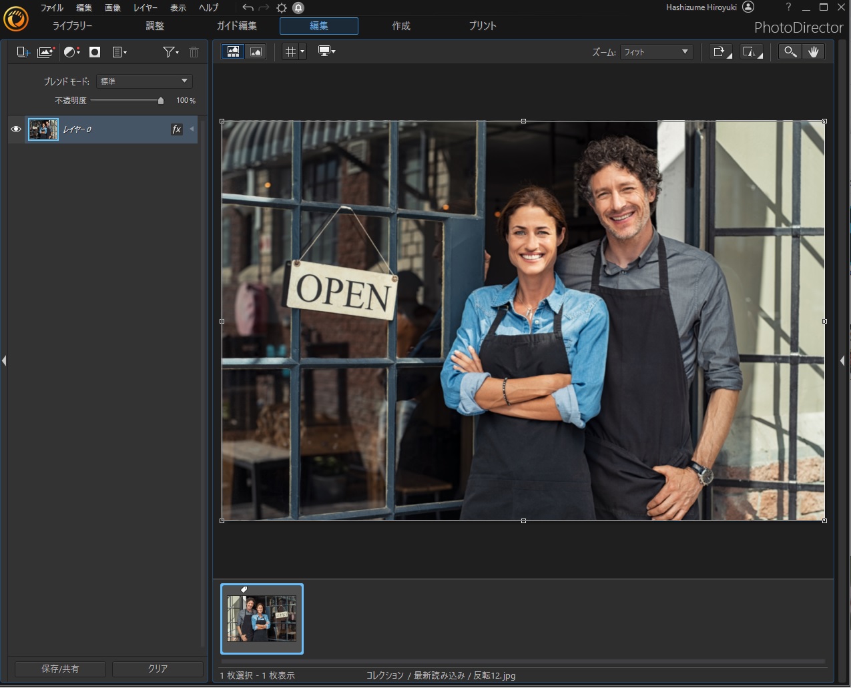This screenshot has width=851, height=688.
Task: Add a new empty layer
Action: (x=23, y=52)
